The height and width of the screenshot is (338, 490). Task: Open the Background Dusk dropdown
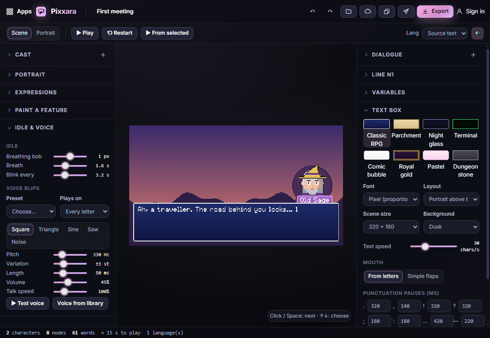point(451,227)
